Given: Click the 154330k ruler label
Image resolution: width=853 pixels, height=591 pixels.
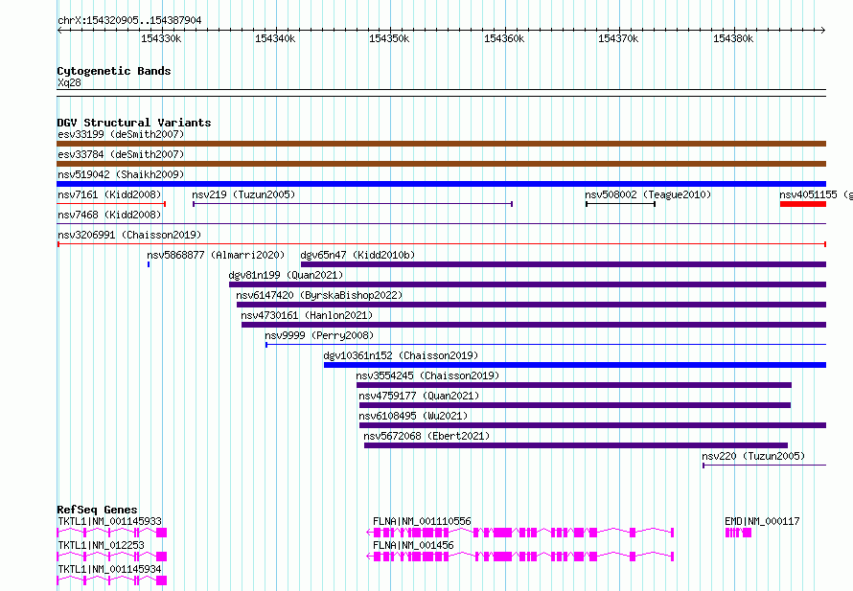Looking at the screenshot, I should (161, 38).
